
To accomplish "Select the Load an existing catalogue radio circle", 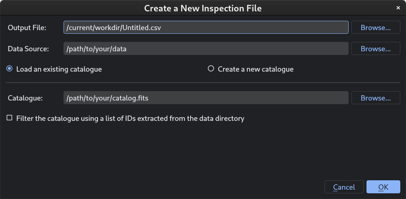I will point(9,69).
